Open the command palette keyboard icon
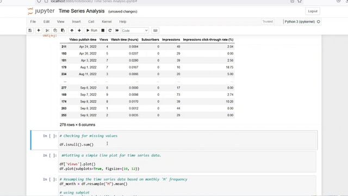The width and height of the screenshot is (348, 196). pyautogui.click(x=156, y=30)
